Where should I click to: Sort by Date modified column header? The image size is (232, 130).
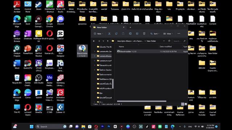coord(166,47)
